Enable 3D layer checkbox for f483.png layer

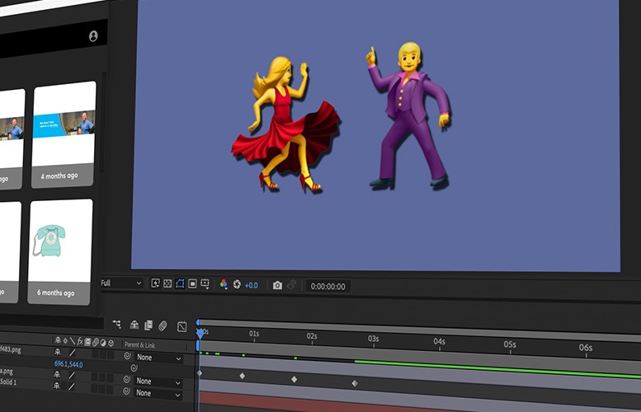pyautogui.click(x=110, y=355)
